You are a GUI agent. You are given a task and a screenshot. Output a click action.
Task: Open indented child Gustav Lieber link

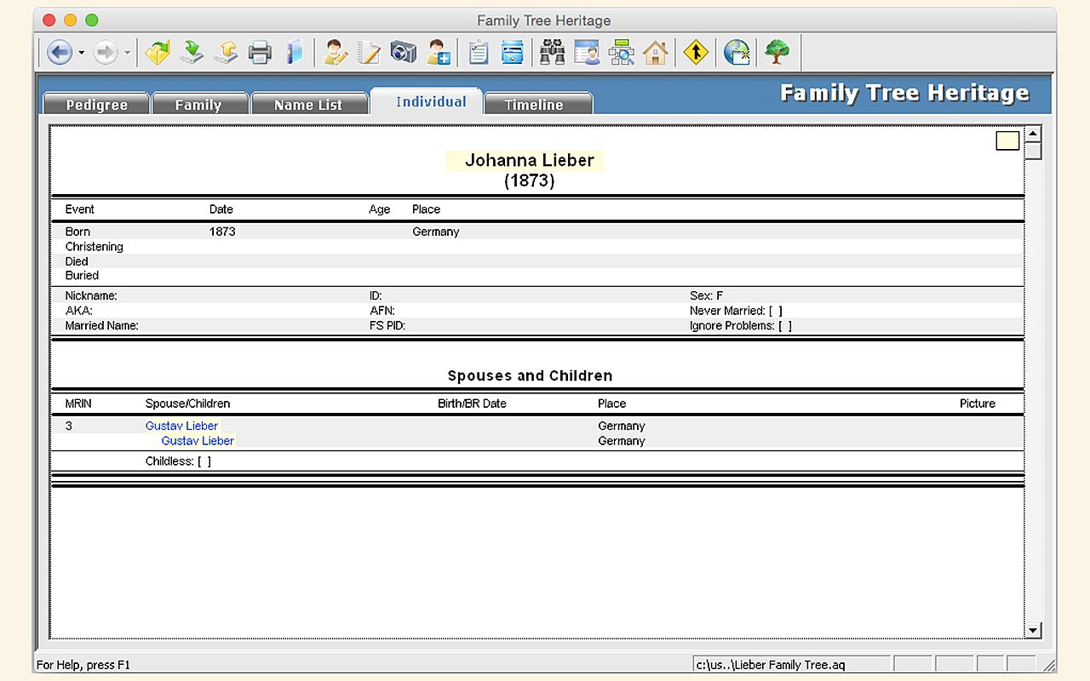[x=198, y=441]
